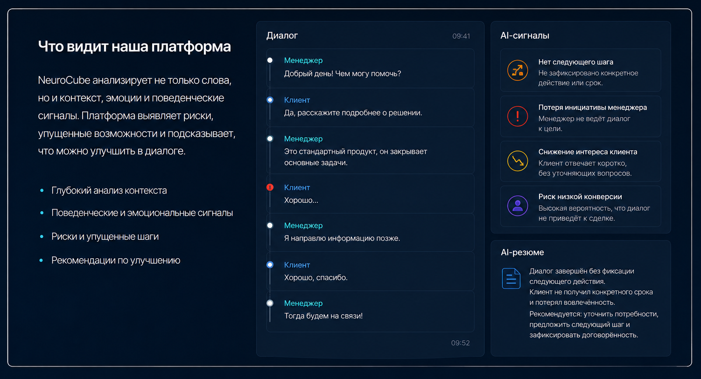Screen dimensions: 701x379
Task: Open the 'Потеря инициативы менеджера' signal card
Action: [581, 117]
